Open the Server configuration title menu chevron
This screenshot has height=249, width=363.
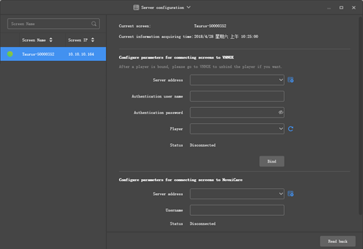coord(188,8)
